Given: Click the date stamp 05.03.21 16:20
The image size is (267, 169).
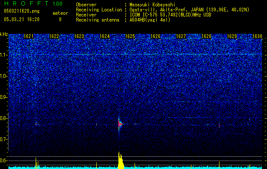Looking at the screenshot, I should click(22, 19).
